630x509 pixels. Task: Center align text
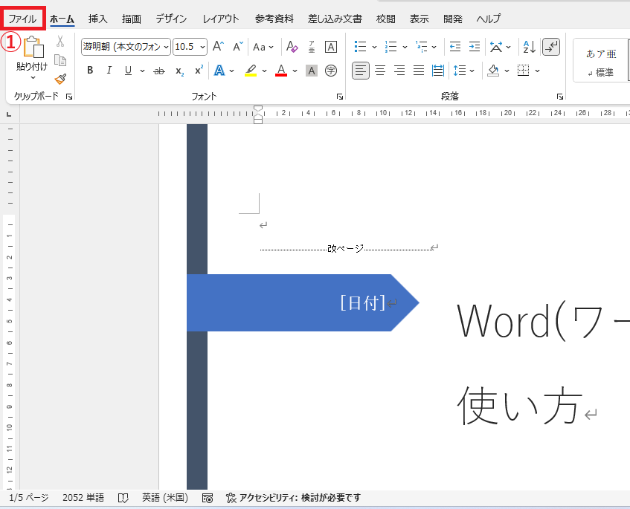tap(379, 71)
